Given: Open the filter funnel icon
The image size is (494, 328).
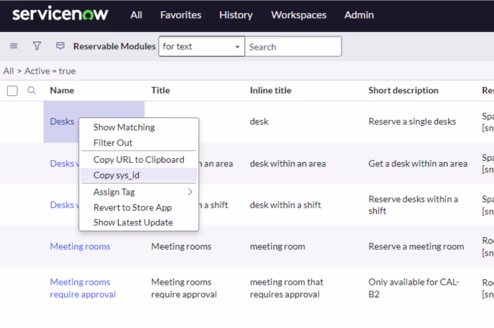Looking at the screenshot, I should coord(37,46).
